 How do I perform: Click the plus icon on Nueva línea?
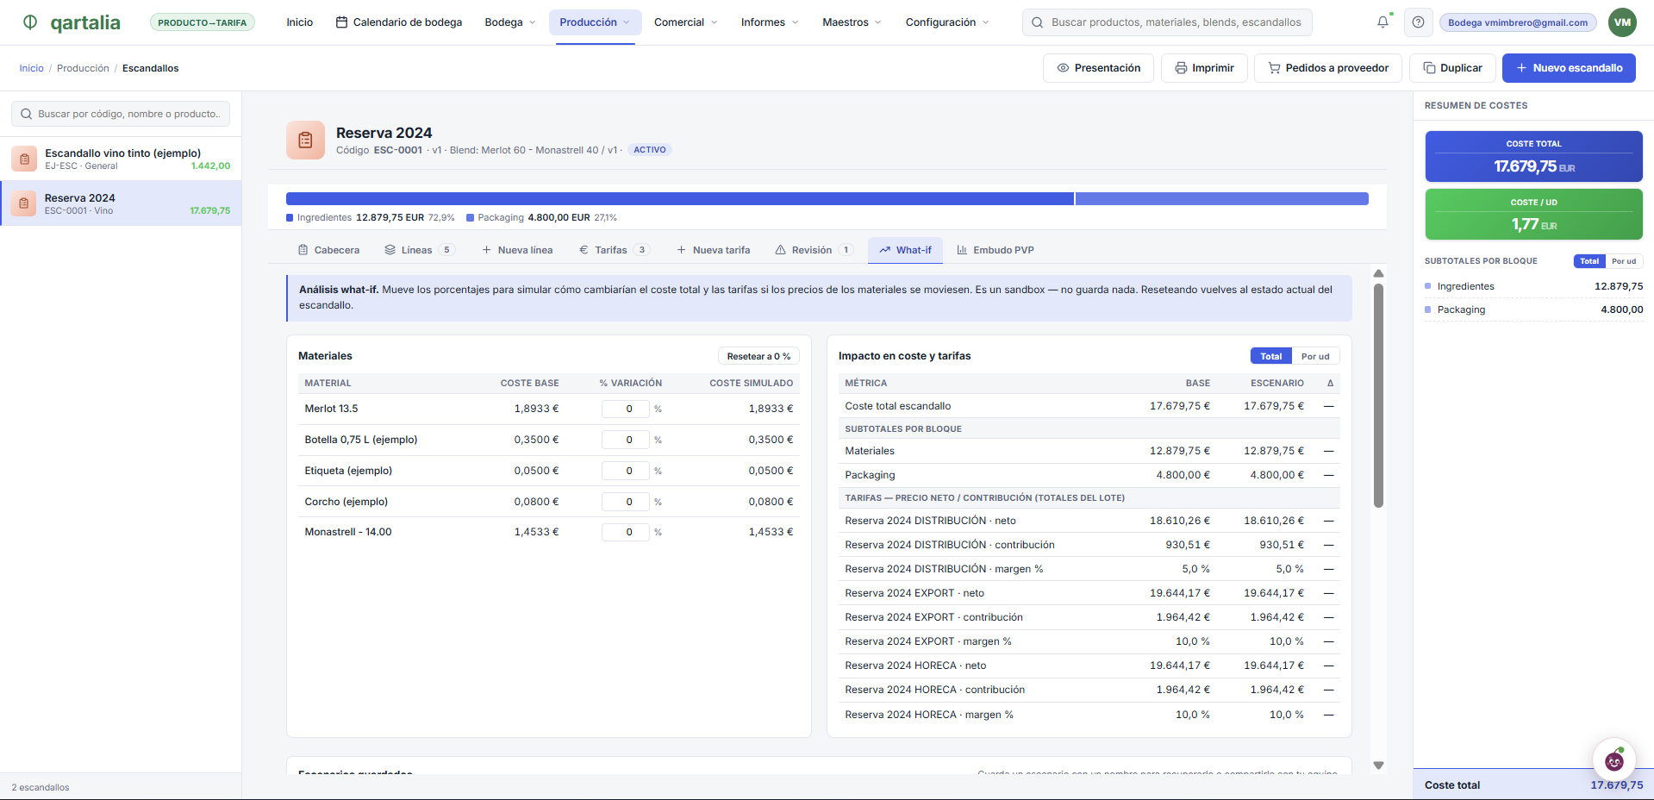pos(486,250)
